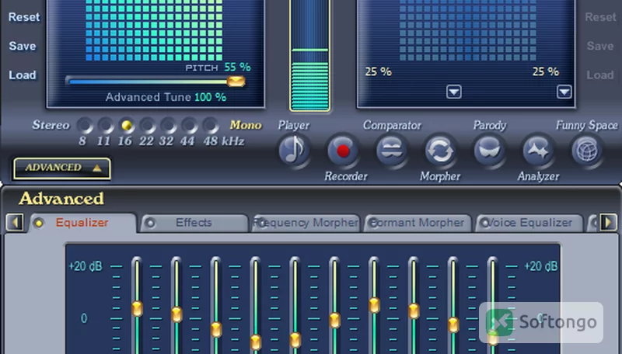Toggle the Effects tab on/off light
Viewport: 622px width, 354px height.
150,224
